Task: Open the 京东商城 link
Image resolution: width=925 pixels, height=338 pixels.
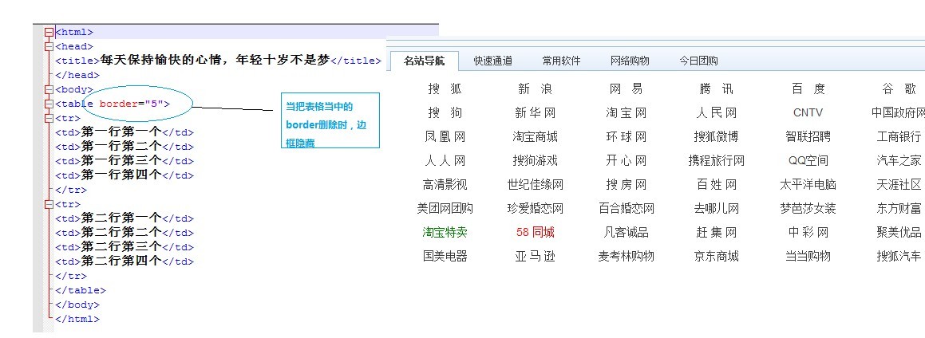Action: (x=716, y=256)
